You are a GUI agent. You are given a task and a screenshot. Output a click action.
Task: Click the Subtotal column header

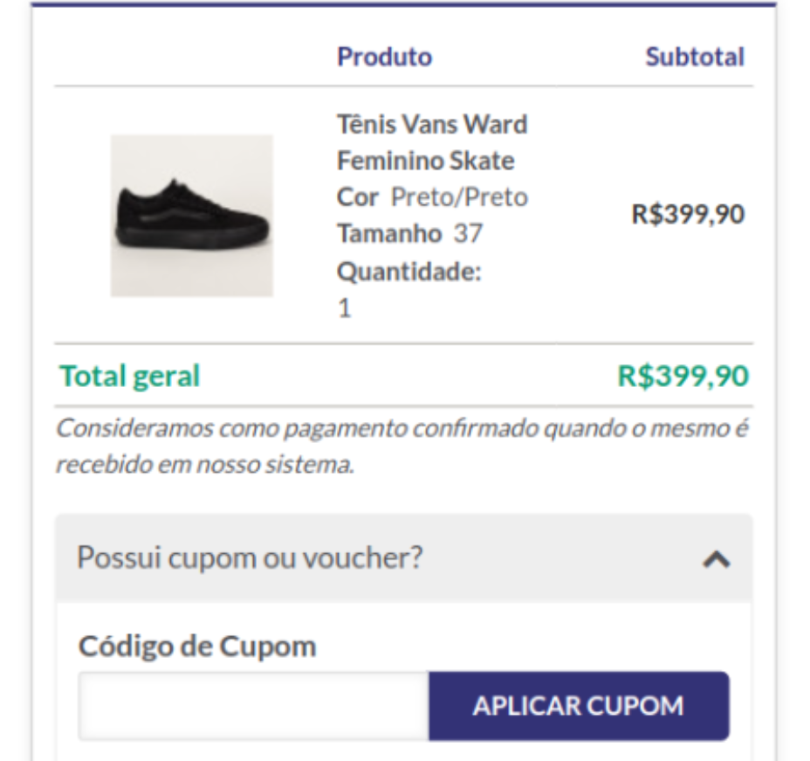point(695,57)
